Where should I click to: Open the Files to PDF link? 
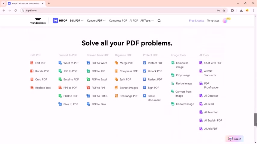point(68,104)
